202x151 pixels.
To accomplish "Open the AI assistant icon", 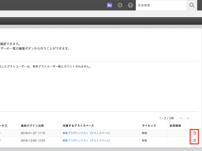I will (110, 5).
